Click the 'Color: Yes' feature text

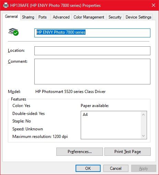[21, 106]
